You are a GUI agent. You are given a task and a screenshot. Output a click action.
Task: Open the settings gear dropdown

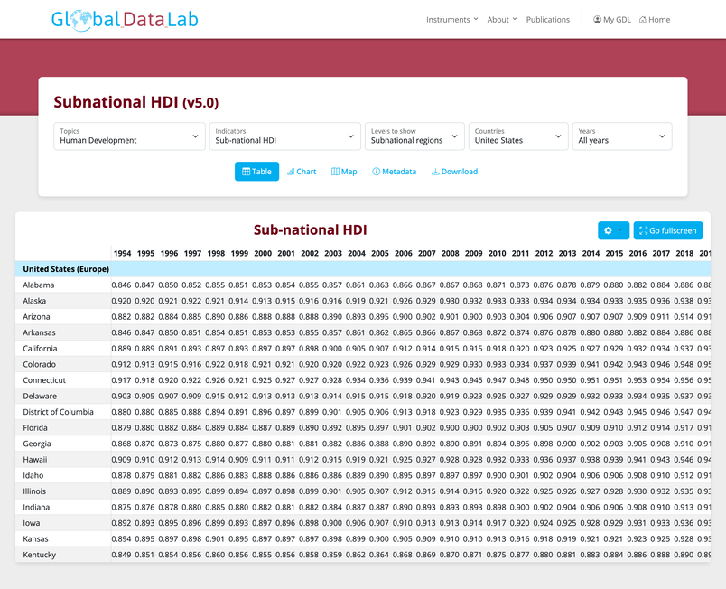click(x=613, y=230)
